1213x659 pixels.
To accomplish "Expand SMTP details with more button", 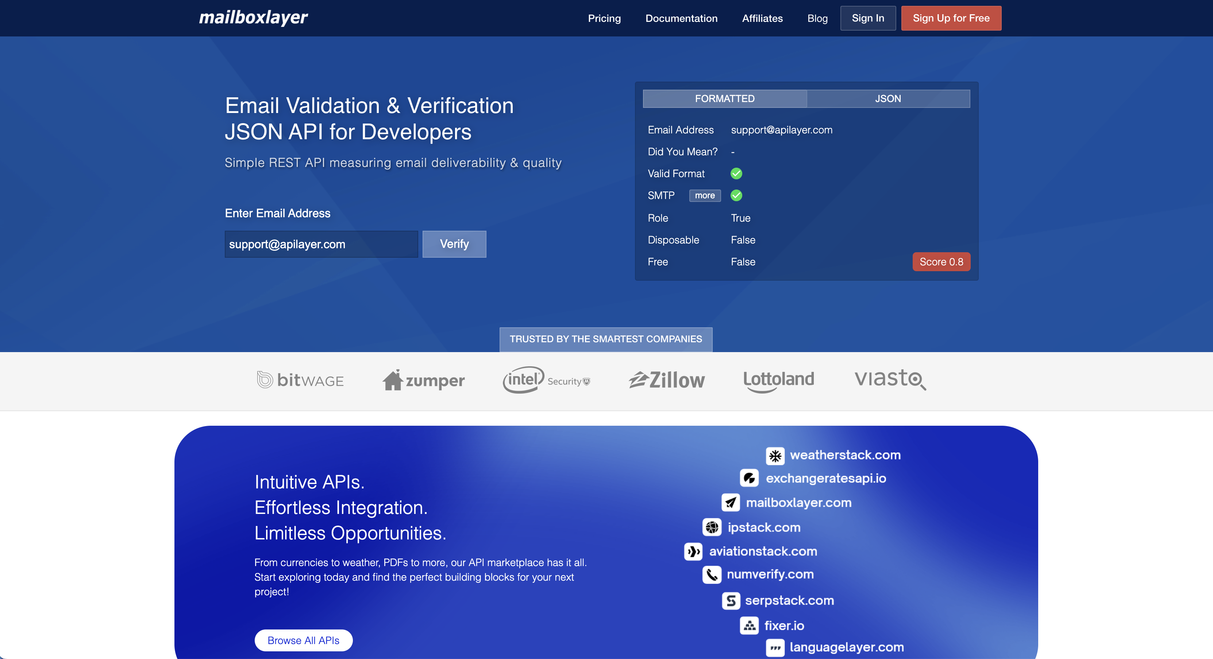I will coord(705,196).
